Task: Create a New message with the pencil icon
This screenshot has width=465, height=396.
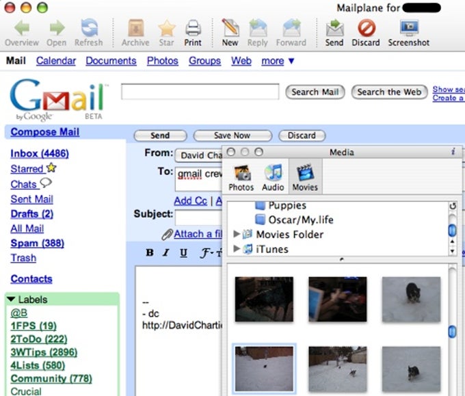Action: 230,27
